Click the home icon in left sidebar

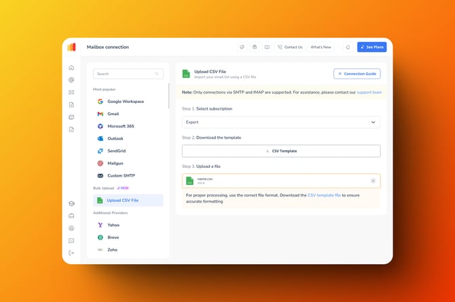(x=71, y=68)
